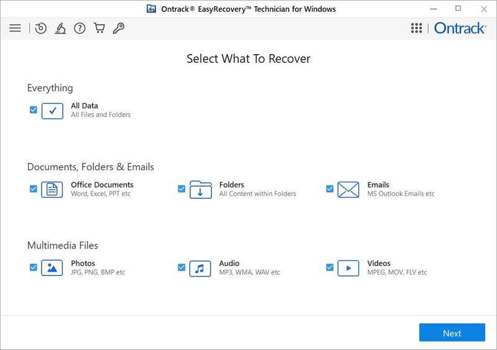This screenshot has height=350, width=497.
Task: Click the 'All Files and Folders' text
Action: [x=101, y=114]
